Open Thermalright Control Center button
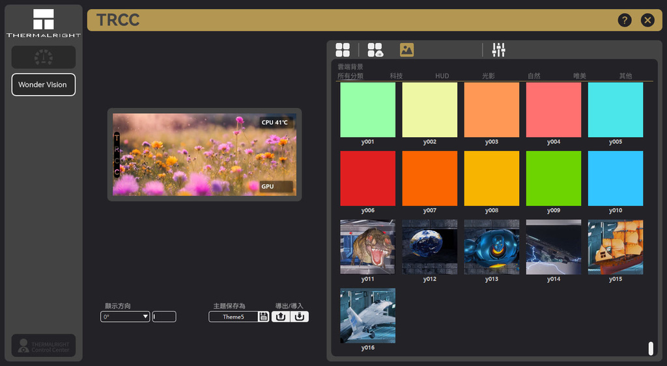The width and height of the screenshot is (667, 366). click(44, 345)
